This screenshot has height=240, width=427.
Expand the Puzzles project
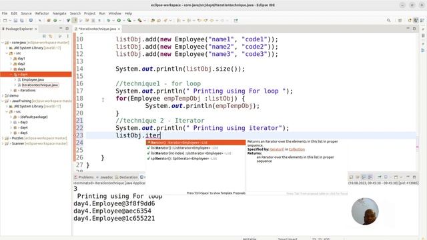[x=3, y=138]
